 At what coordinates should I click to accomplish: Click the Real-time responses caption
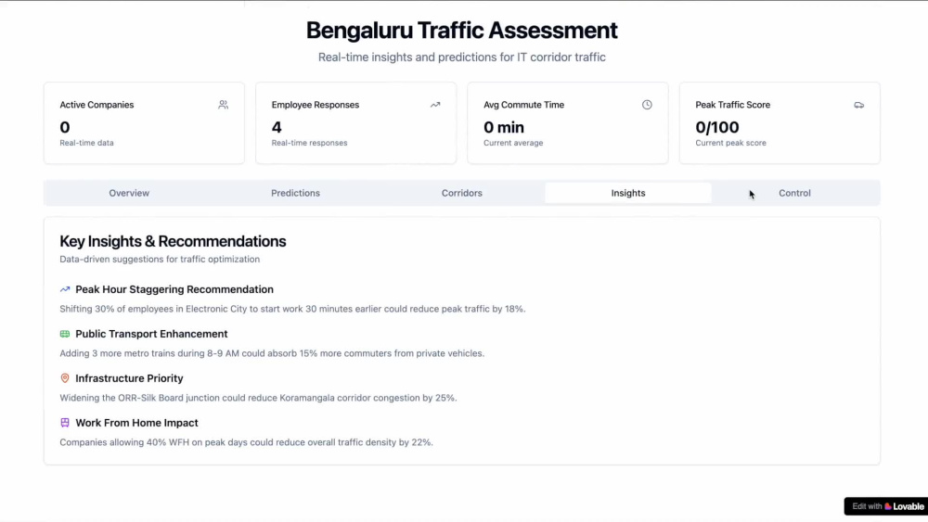[310, 143]
